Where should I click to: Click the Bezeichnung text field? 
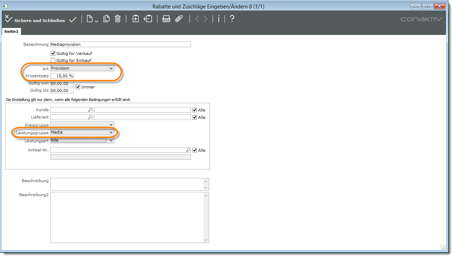(x=120, y=45)
